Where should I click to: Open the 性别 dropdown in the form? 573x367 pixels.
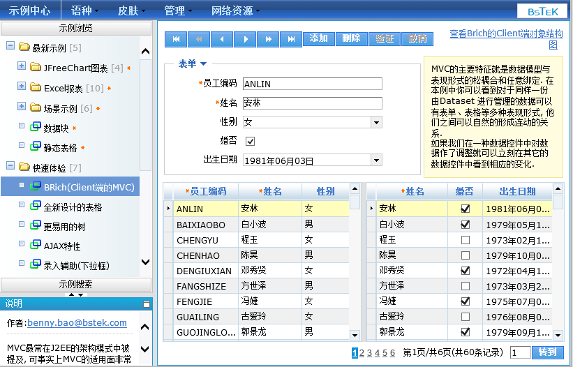[x=376, y=122]
